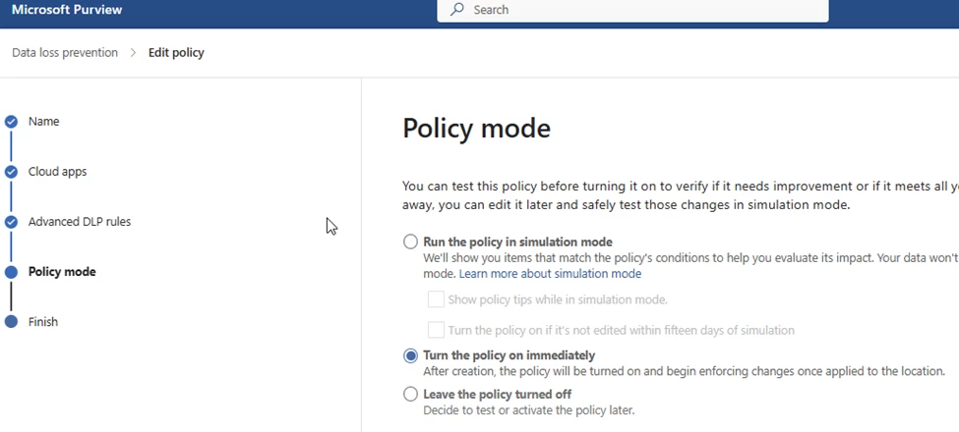The image size is (959, 432).
Task: Go to the Advanced DLP rules step
Action: click(80, 222)
